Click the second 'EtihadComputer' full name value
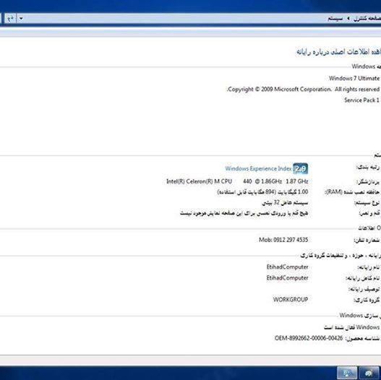381x380 pixels. click(287, 278)
